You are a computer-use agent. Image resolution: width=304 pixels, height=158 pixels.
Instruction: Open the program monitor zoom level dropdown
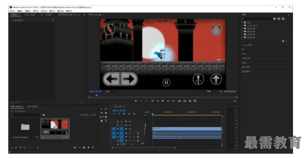tap(111, 91)
